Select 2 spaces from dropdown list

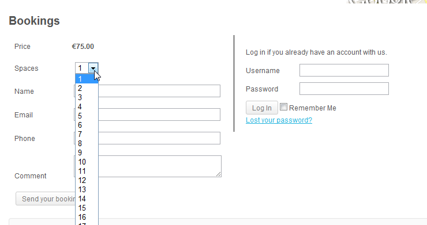click(x=87, y=88)
